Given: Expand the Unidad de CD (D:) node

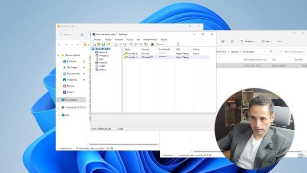Looking at the screenshot, I should click(x=59, y=108).
